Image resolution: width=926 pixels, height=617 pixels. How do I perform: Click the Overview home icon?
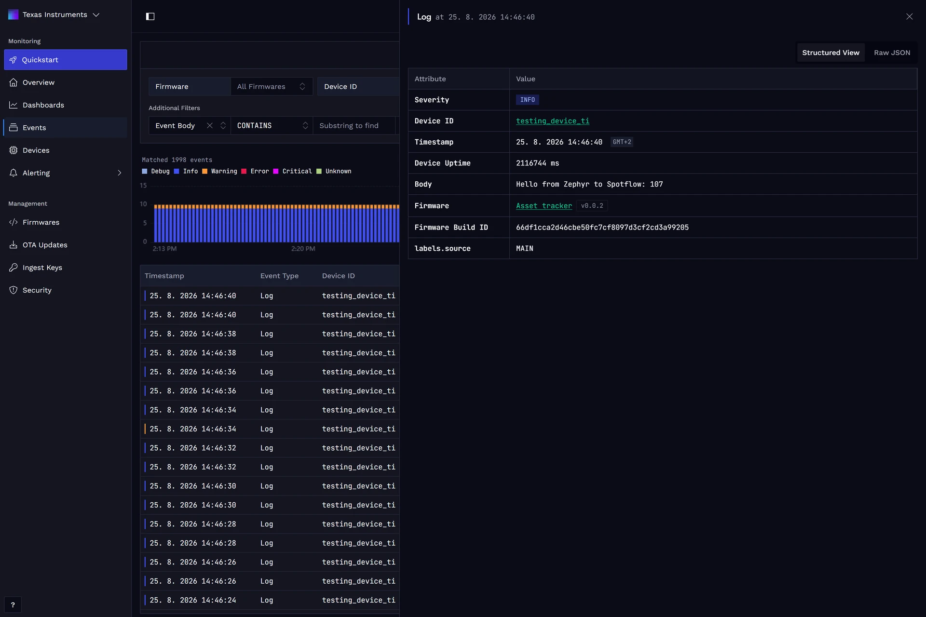tap(14, 82)
